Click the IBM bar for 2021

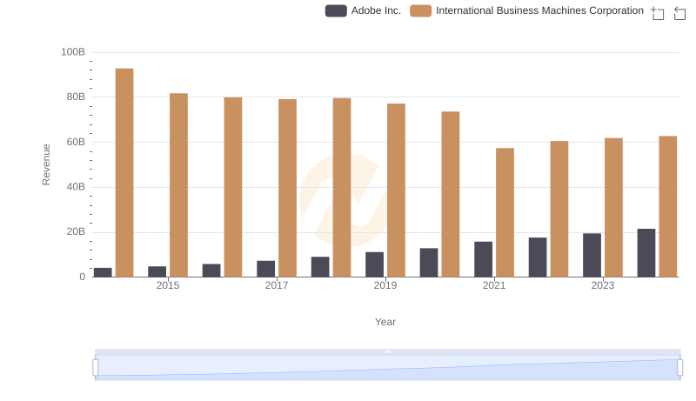pyautogui.click(x=505, y=212)
